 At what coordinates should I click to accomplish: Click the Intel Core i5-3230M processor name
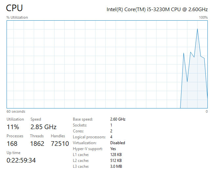[x=157, y=9]
